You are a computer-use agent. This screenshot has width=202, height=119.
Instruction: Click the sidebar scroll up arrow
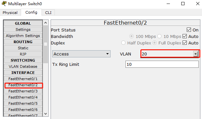click(x=45, y=23)
